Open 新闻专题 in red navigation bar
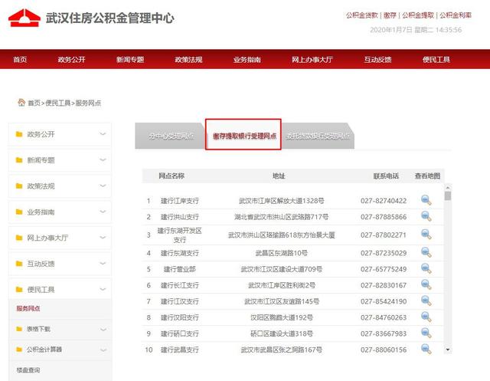Viewport: 490px width, 381px height. click(130, 60)
